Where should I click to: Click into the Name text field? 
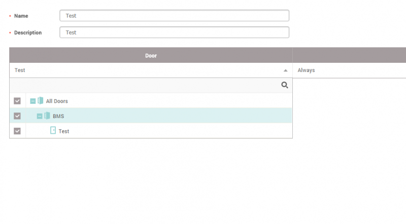(x=174, y=16)
